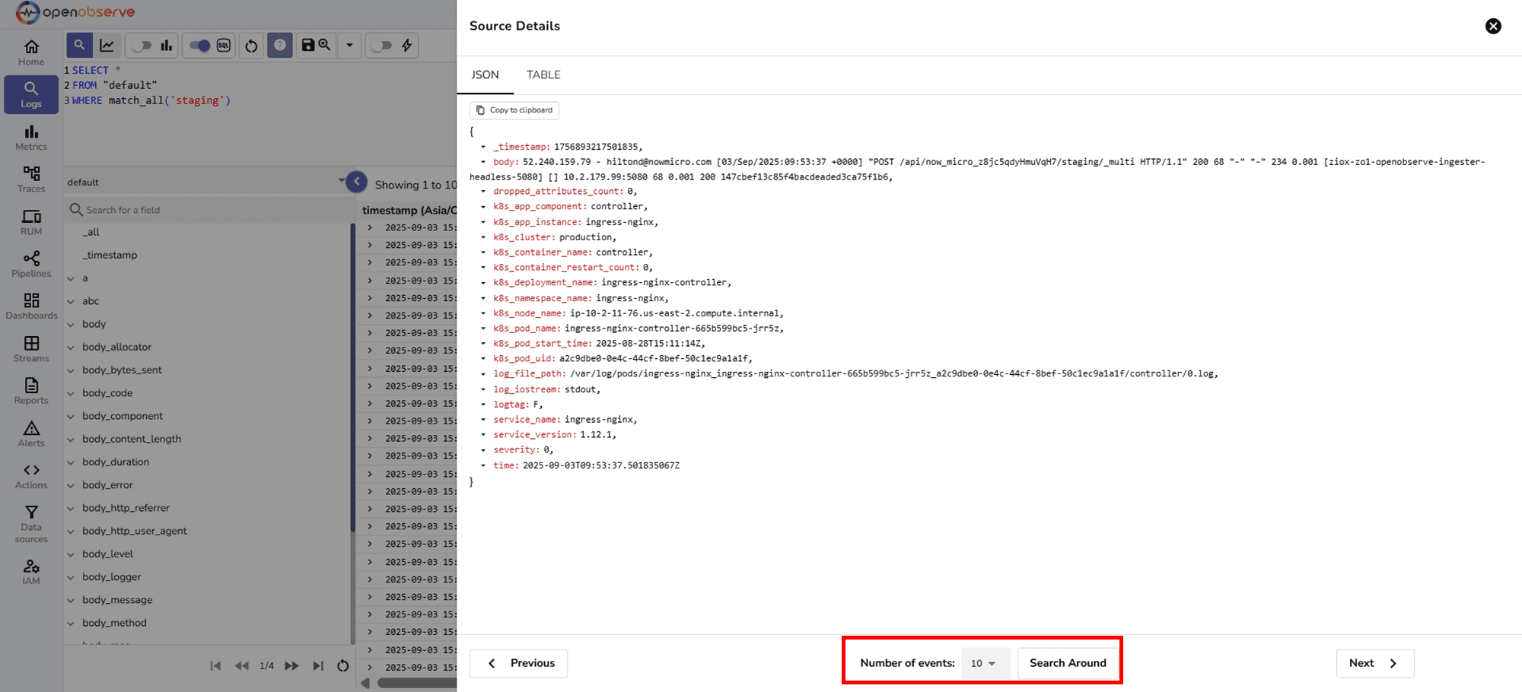Click the refresh query icon
The height and width of the screenshot is (692, 1522).
[x=251, y=45]
